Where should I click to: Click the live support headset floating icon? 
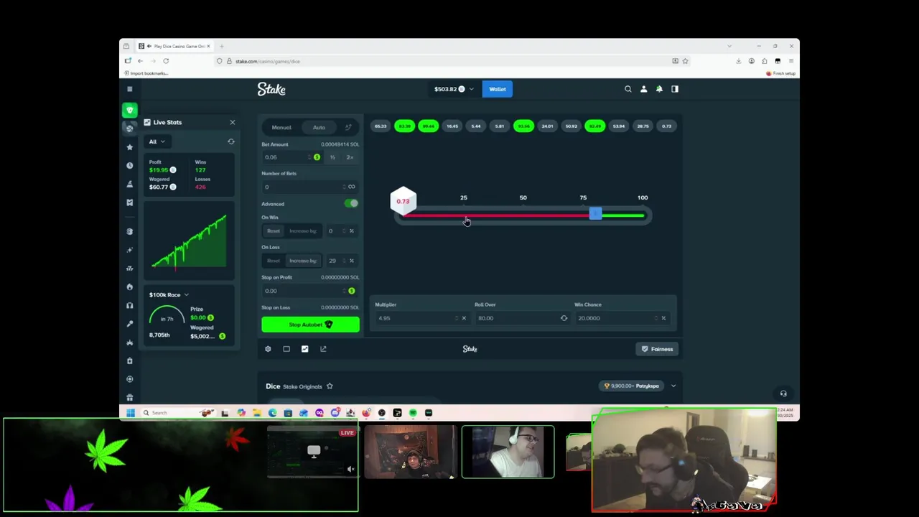783,393
